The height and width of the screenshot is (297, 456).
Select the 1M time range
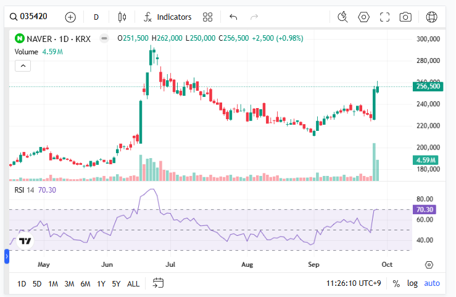[53, 283]
